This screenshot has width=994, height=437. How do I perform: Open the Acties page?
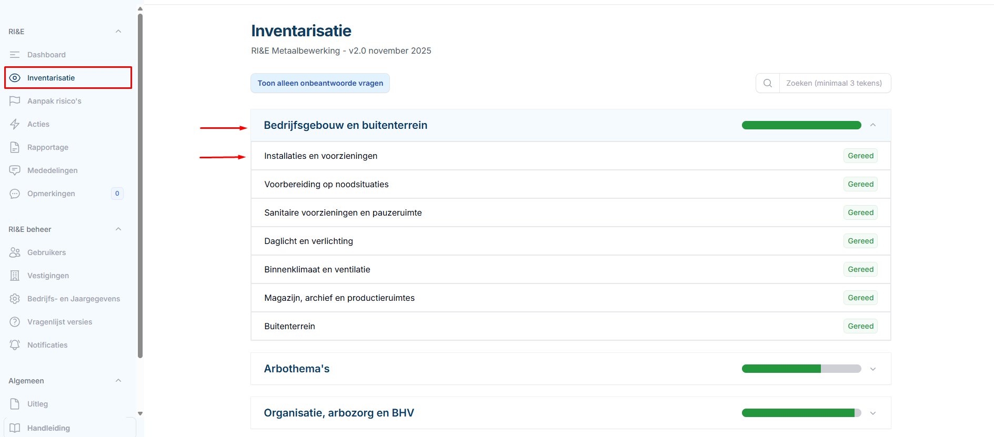[68, 124]
